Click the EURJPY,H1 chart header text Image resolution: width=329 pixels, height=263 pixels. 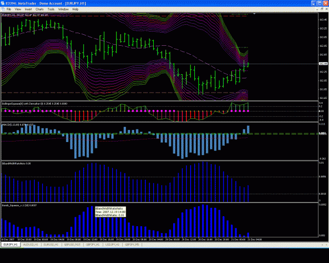tap(25, 15)
